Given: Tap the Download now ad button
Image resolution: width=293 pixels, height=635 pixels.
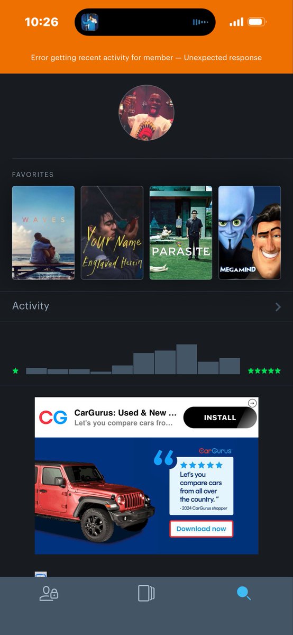Looking at the screenshot, I should point(201,529).
